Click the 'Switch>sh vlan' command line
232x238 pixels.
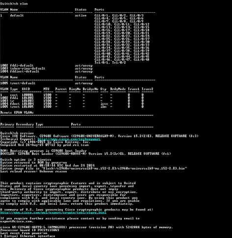click(x=14, y=3)
